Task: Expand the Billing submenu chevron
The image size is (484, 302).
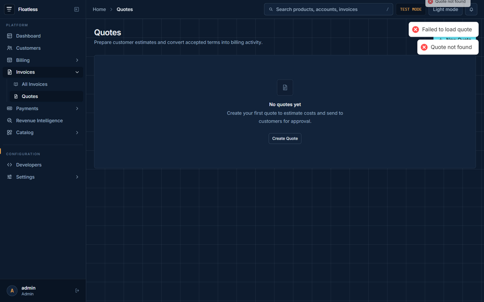Action: coord(77,60)
